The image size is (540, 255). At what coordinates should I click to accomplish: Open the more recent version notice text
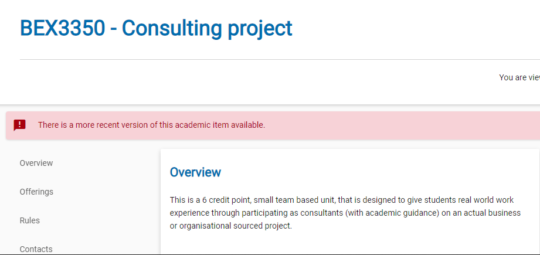[151, 125]
